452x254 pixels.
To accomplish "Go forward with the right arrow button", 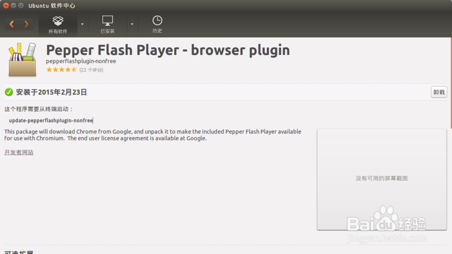I will (x=26, y=24).
